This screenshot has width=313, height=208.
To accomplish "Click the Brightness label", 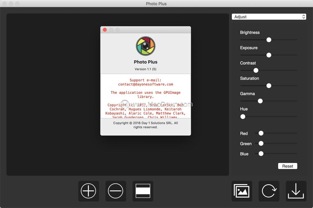I will 250,33.
